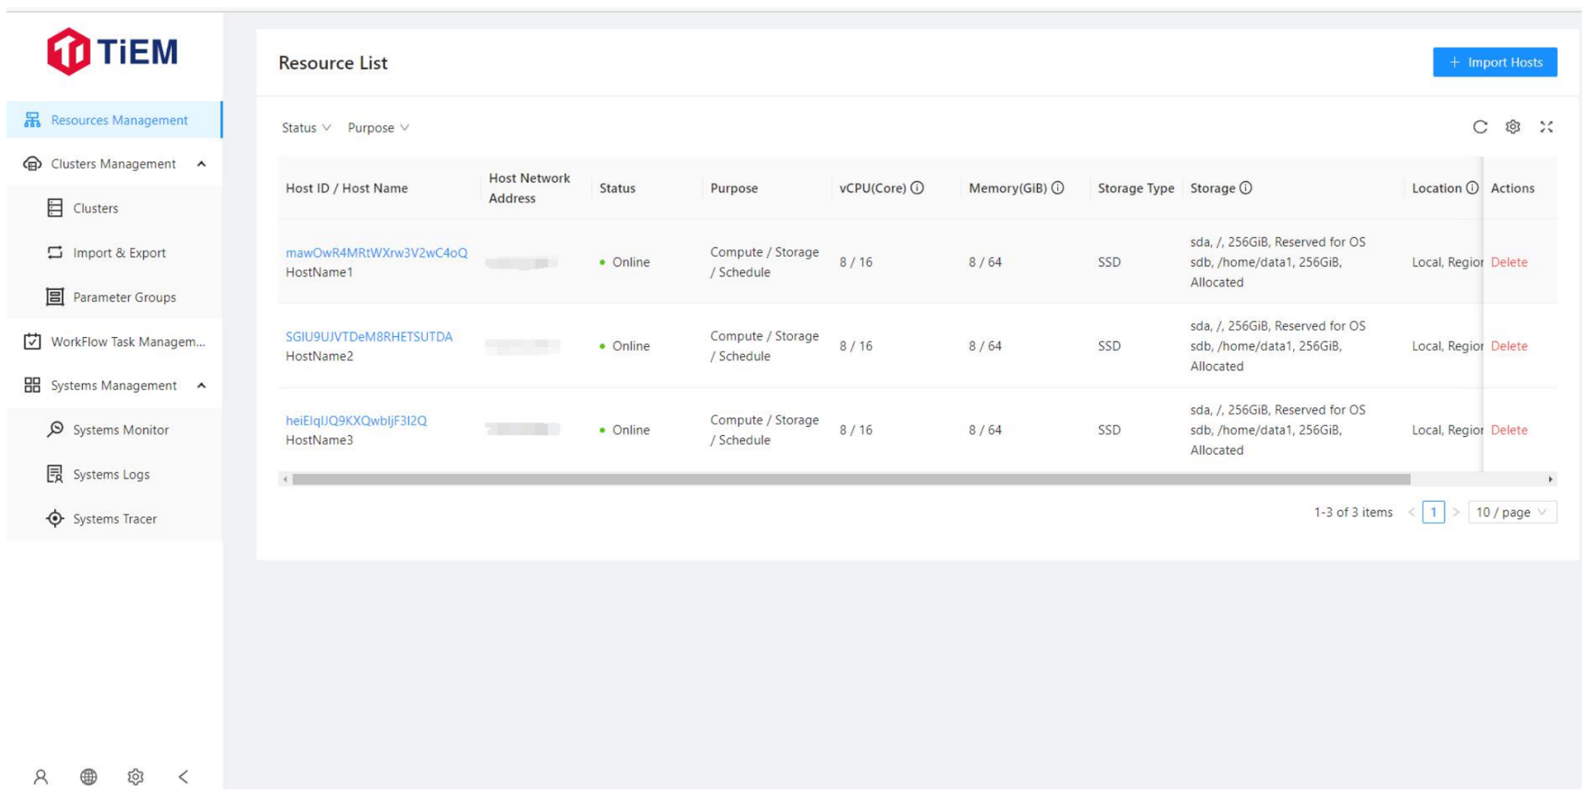This screenshot has width=1584, height=804.
Task: Click Online status of HostName2
Action: 625,346
